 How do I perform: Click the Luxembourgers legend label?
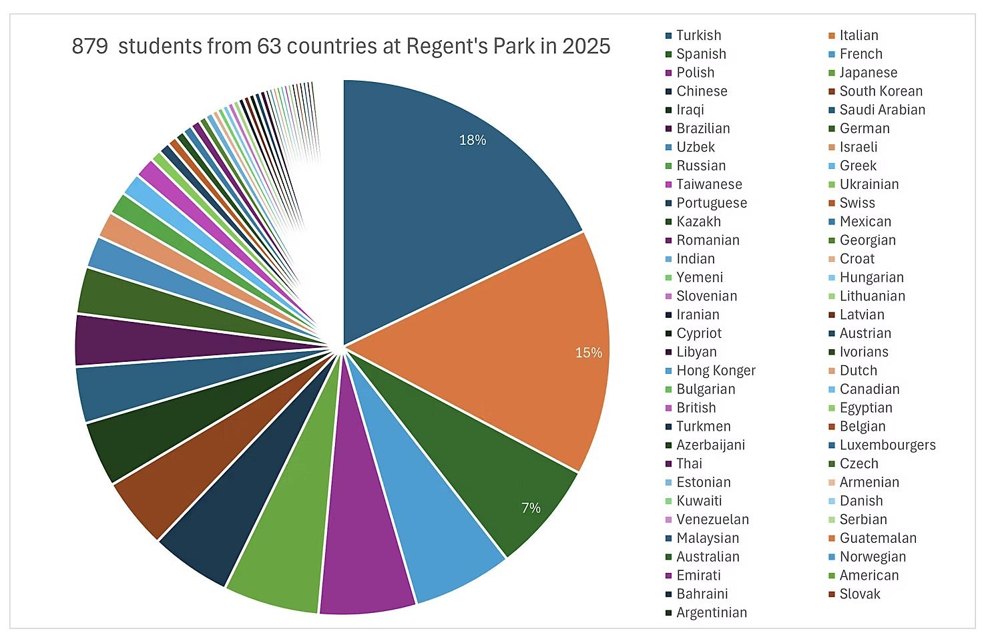887,445
